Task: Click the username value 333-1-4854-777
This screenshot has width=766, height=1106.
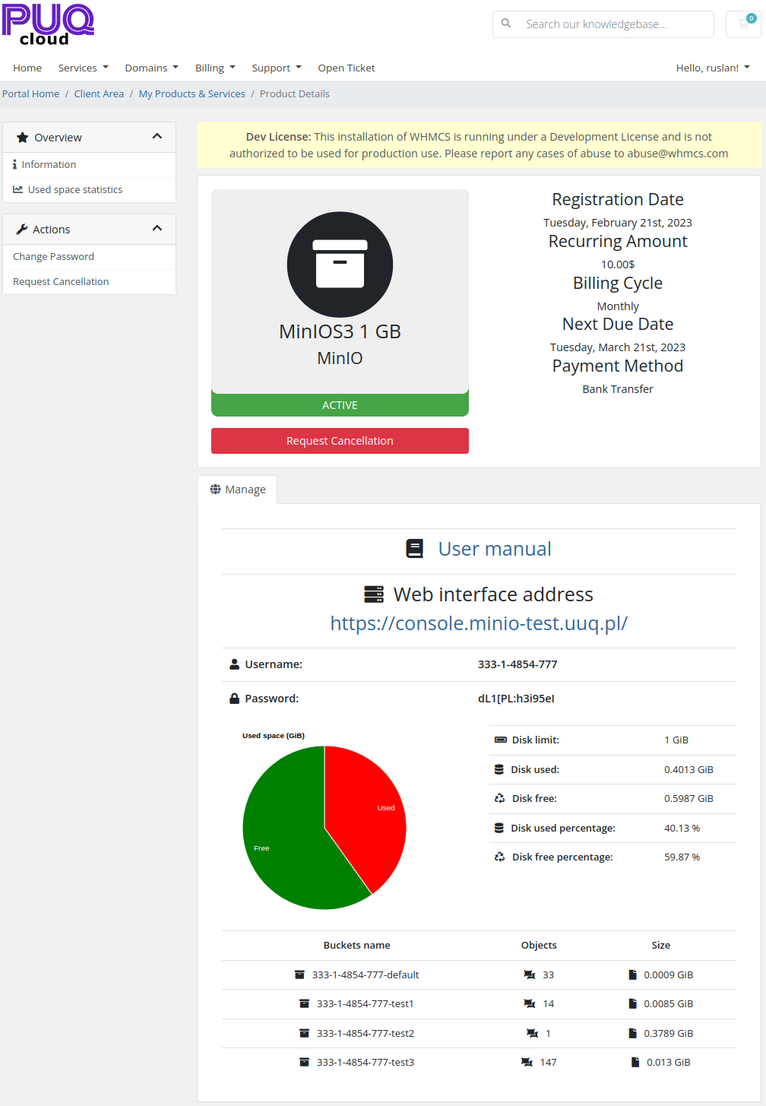Action: [x=518, y=664]
